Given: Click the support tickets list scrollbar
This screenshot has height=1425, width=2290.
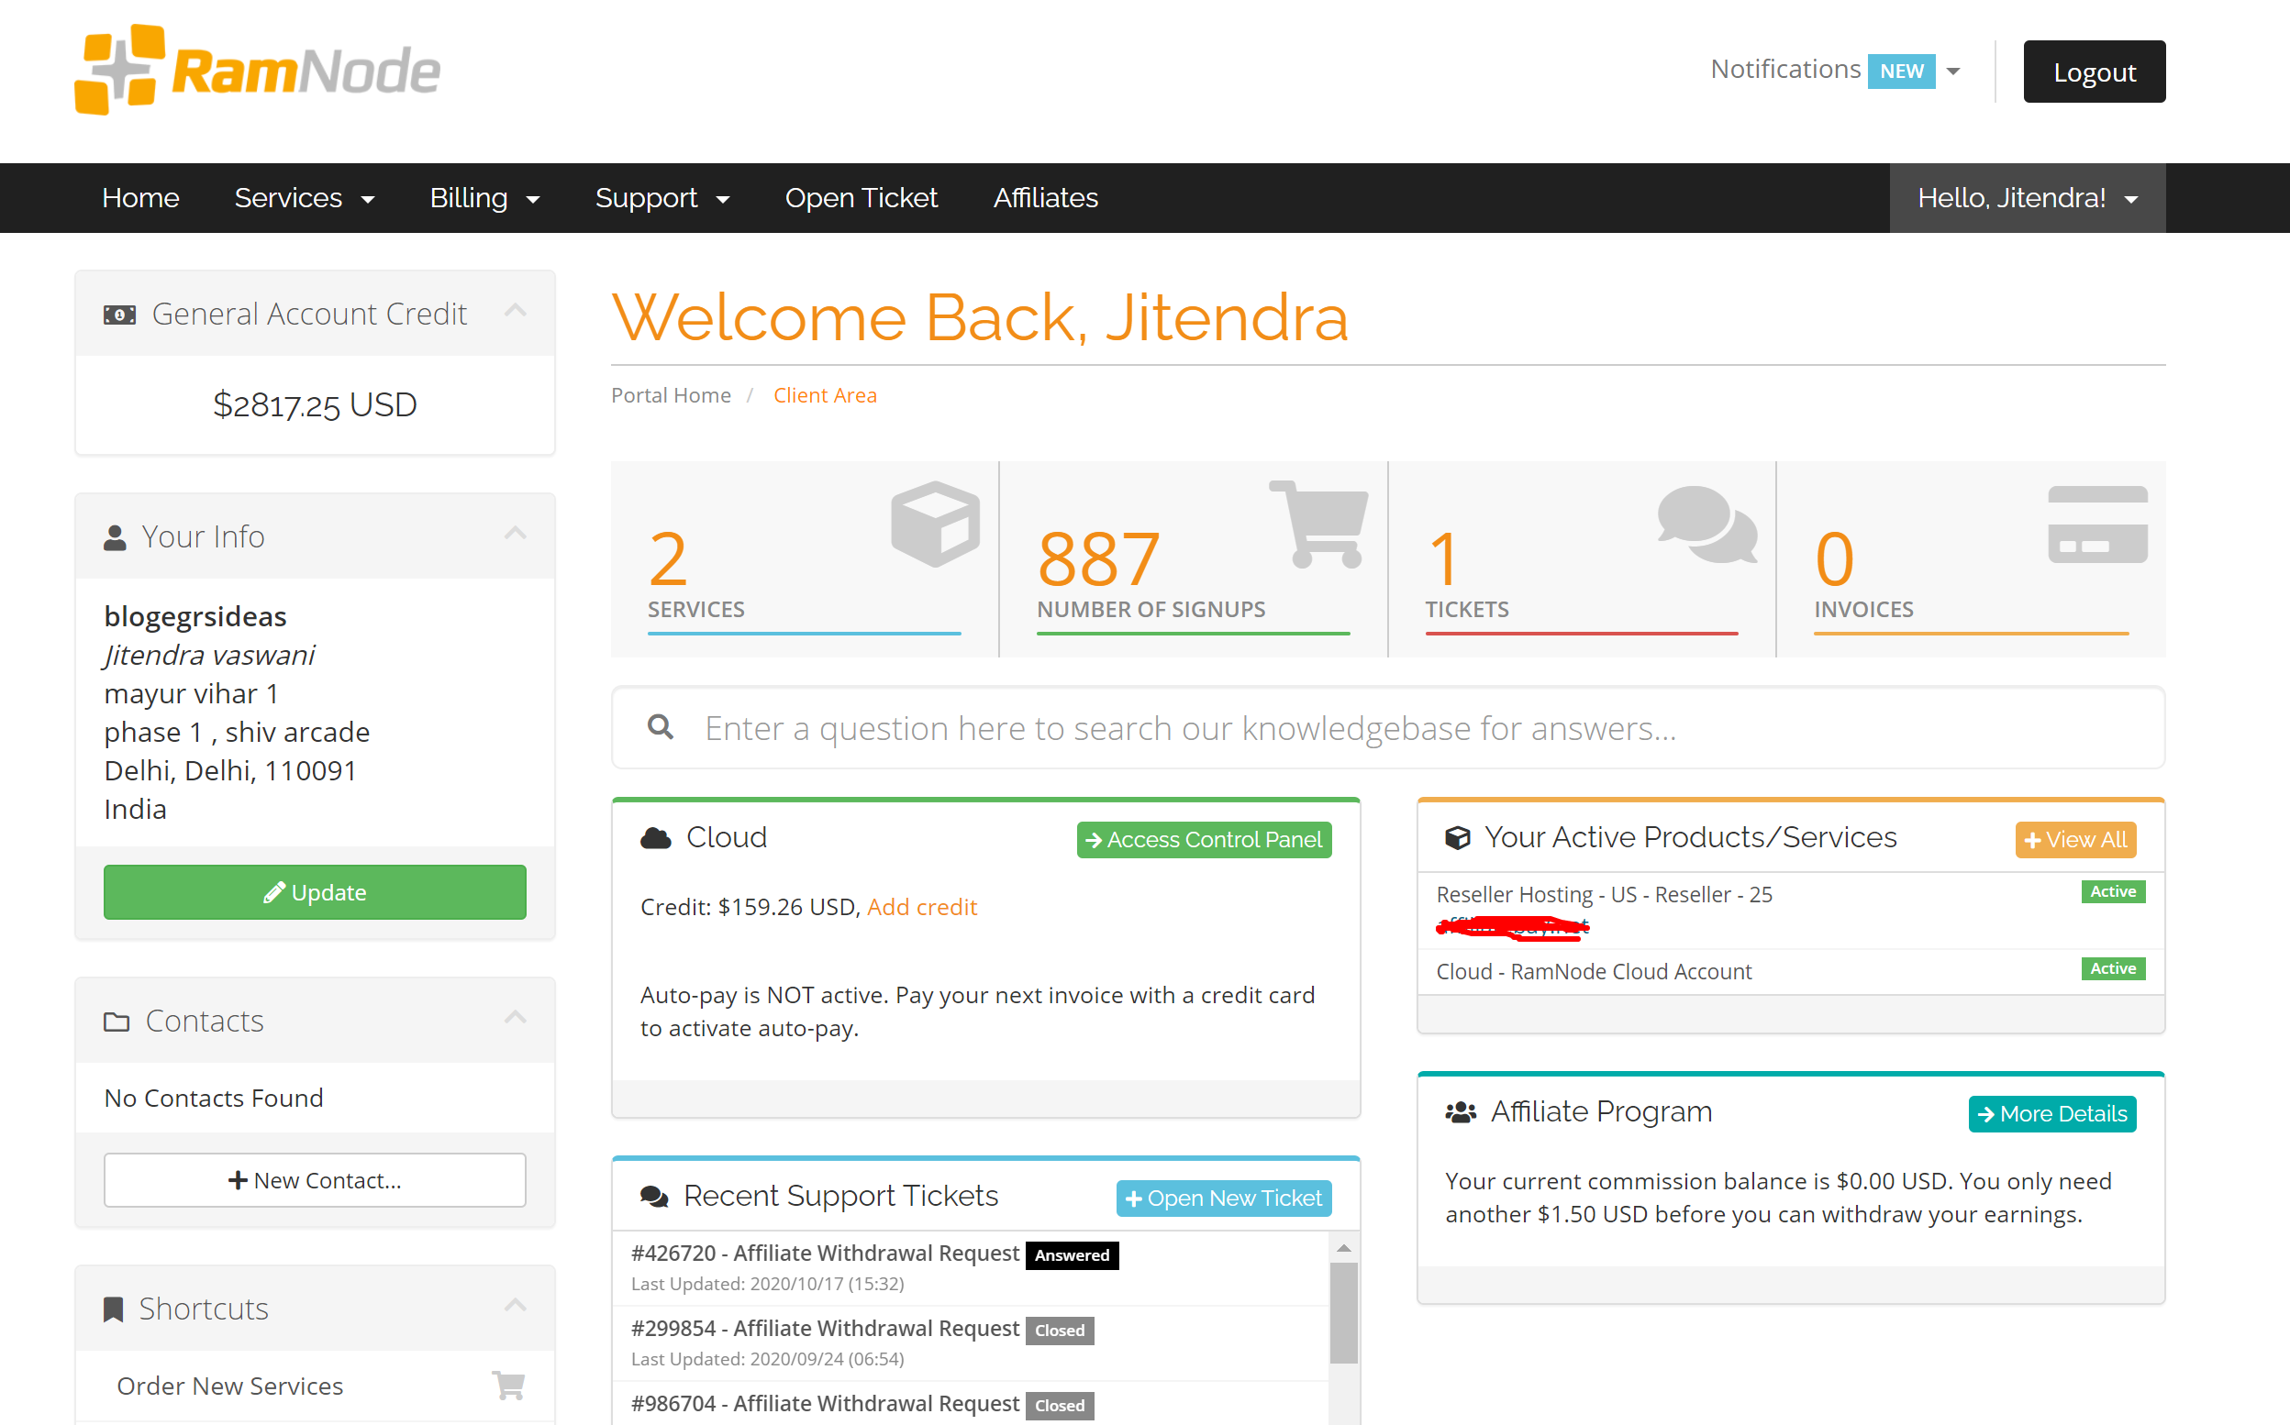Looking at the screenshot, I should click(x=1342, y=1312).
